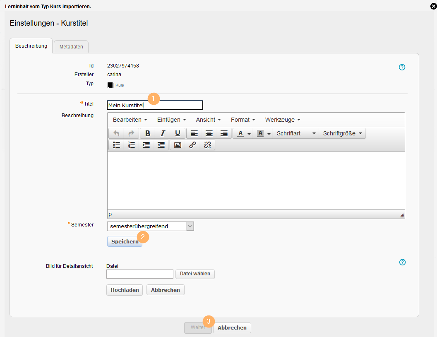Viewport: 437px width, 337px height.
Task: Expand the Schriftgröße font size dropdown
Action: (343, 133)
